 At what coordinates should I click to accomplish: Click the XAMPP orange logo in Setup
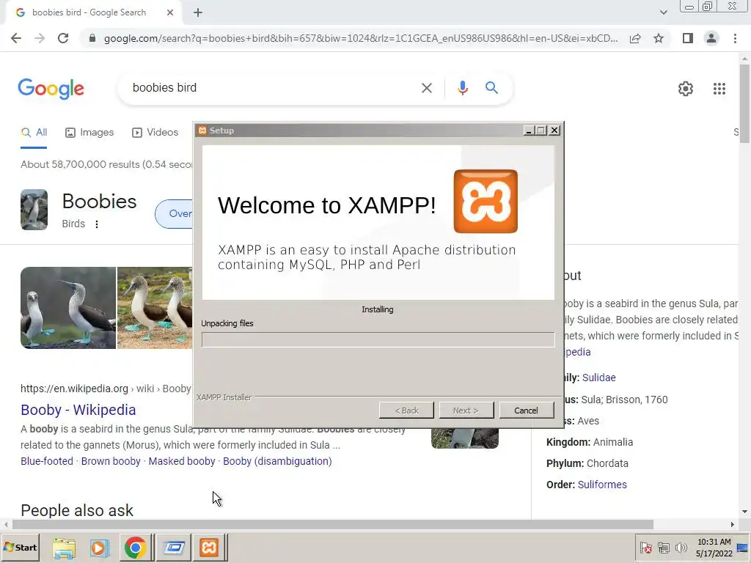tap(486, 201)
